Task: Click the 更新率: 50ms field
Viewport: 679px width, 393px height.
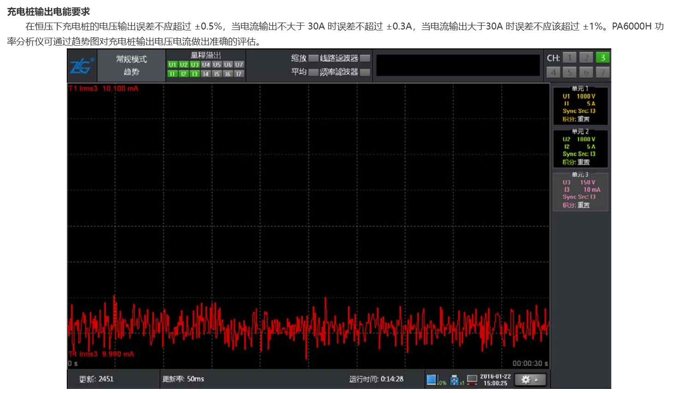Action: click(x=183, y=379)
